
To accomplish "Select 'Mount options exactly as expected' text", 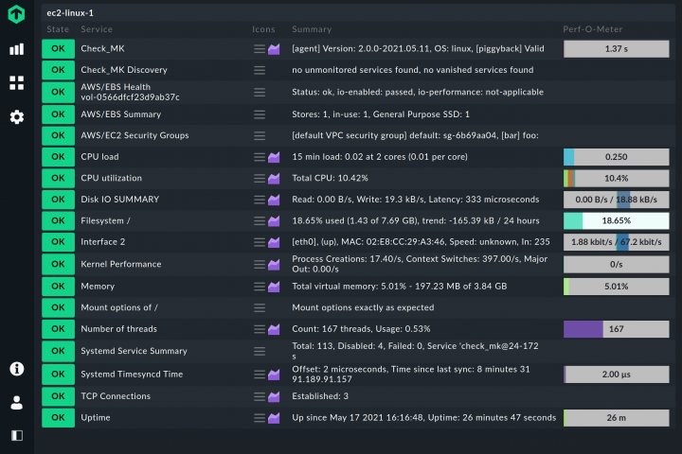I will pyautogui.click(x=363, y=307).
